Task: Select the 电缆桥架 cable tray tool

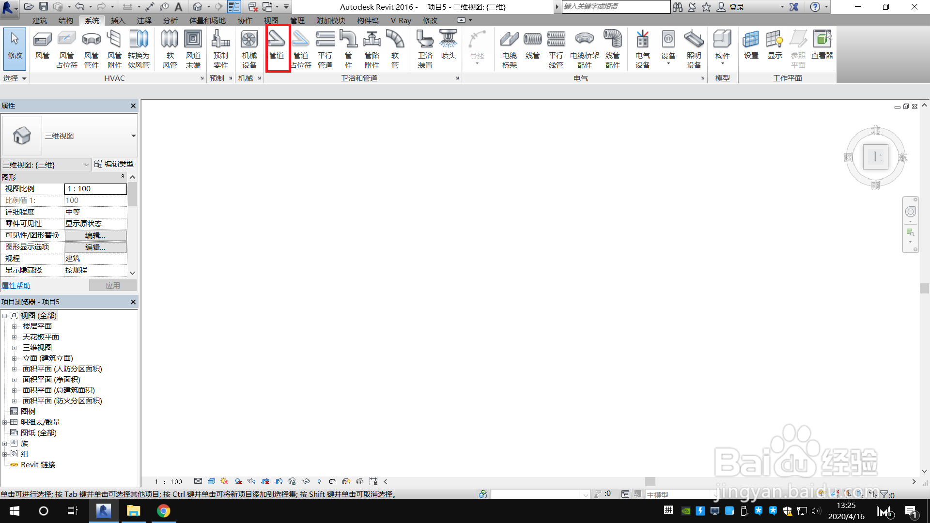Action: (x=509, y=48)
